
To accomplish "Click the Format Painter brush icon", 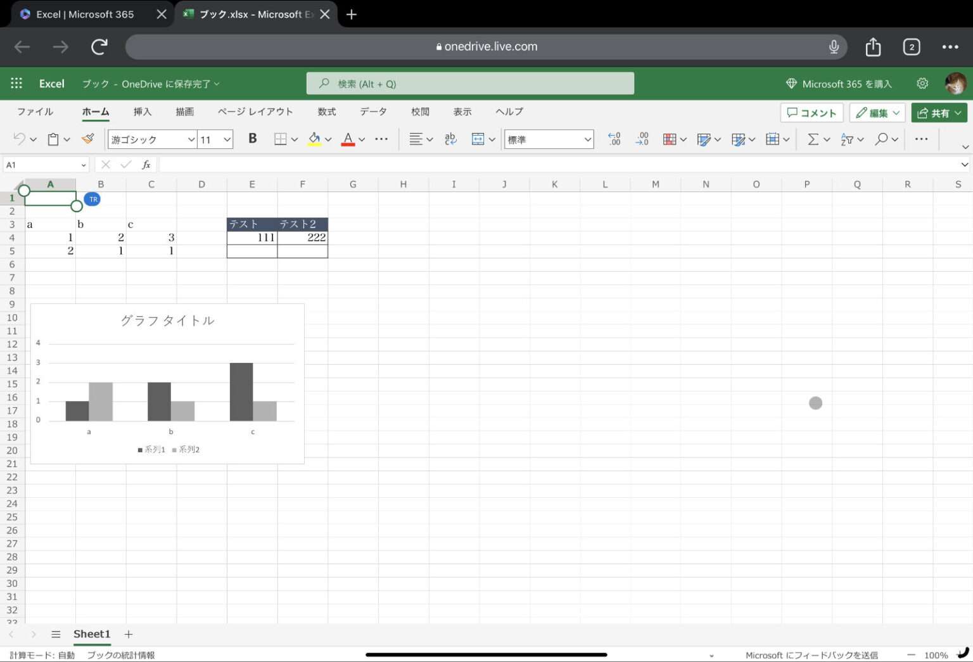I will (x=88, y=139).
